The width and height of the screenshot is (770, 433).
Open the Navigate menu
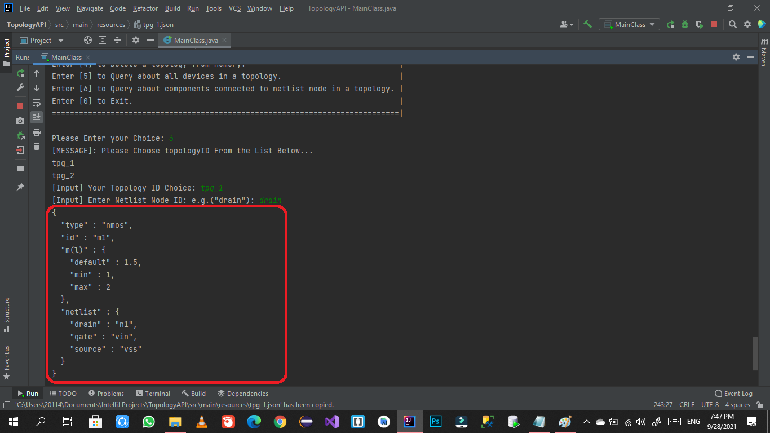tap(90, 8)
